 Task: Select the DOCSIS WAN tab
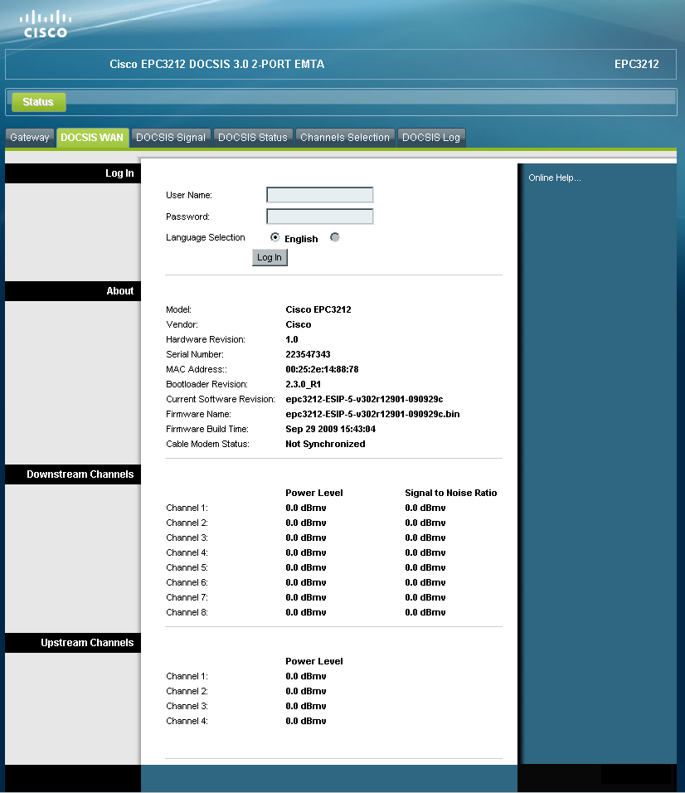pyautogui.click(x=92, y=138)
